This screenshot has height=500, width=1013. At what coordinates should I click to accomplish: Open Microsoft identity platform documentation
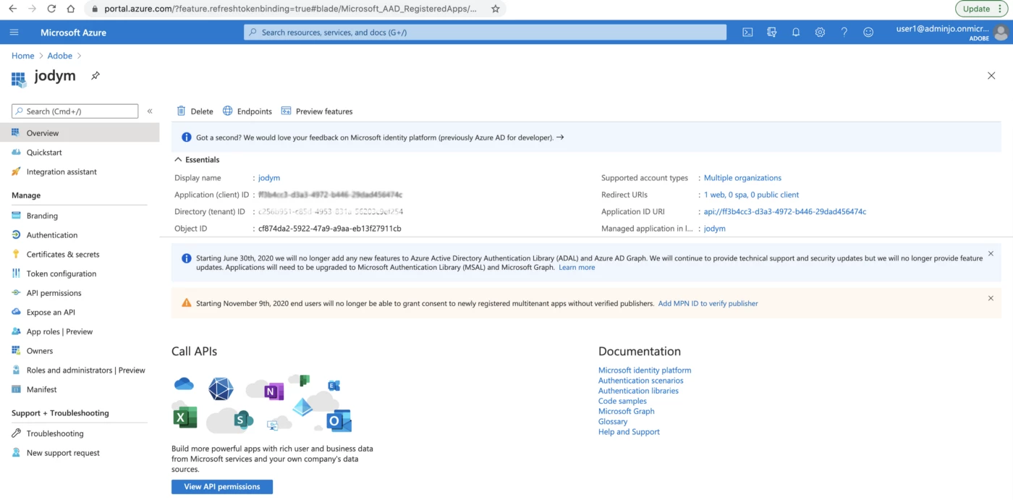[645, 370]
